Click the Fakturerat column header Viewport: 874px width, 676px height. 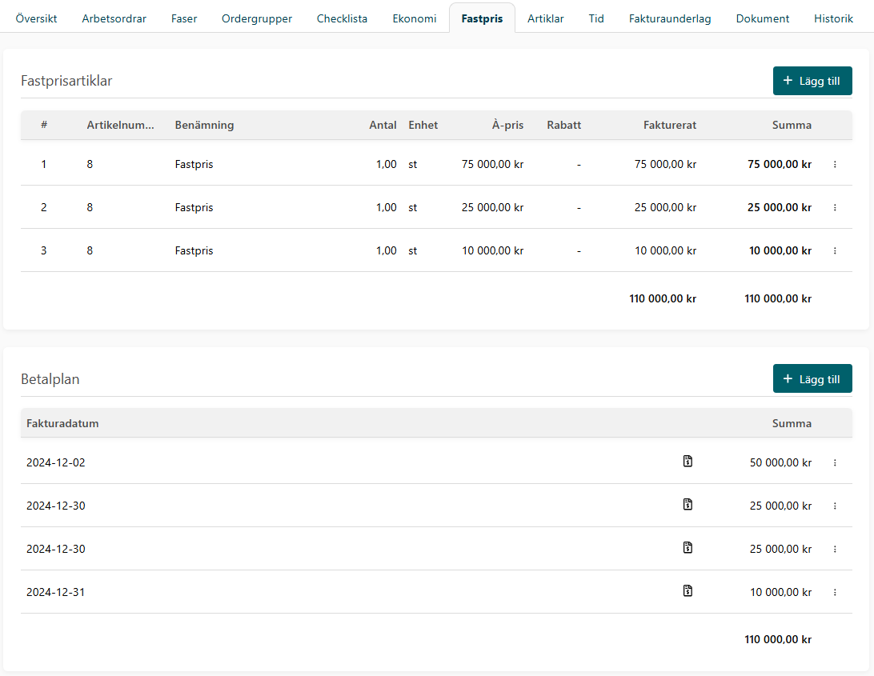point(669,125)
